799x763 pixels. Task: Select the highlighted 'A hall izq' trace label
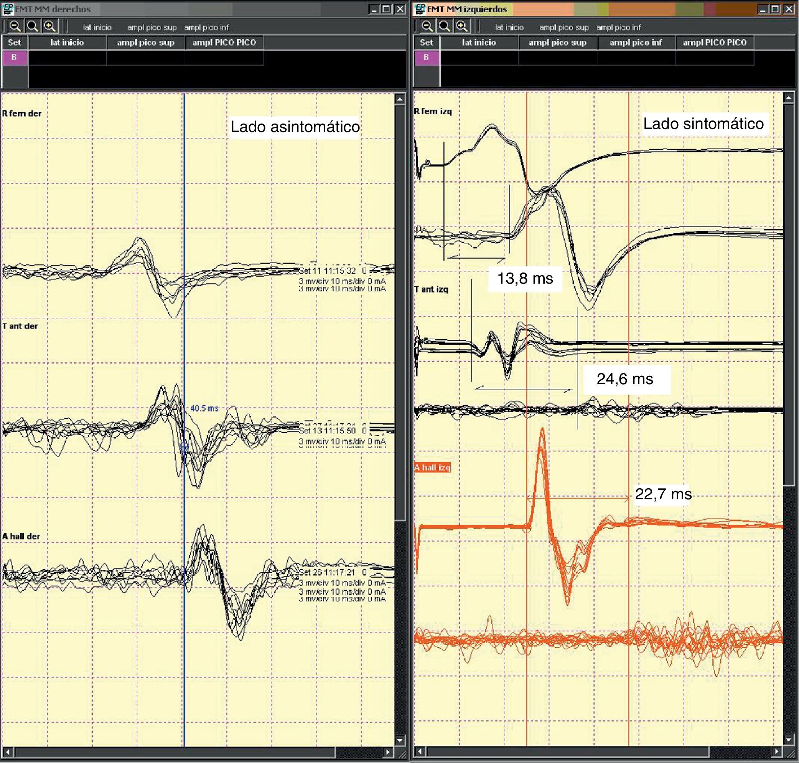(432, 467)
